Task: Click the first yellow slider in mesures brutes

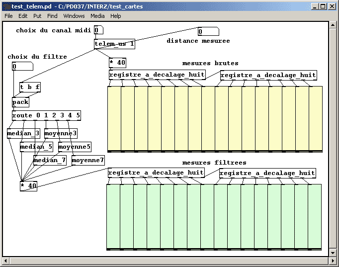Action: coord(114,118)
